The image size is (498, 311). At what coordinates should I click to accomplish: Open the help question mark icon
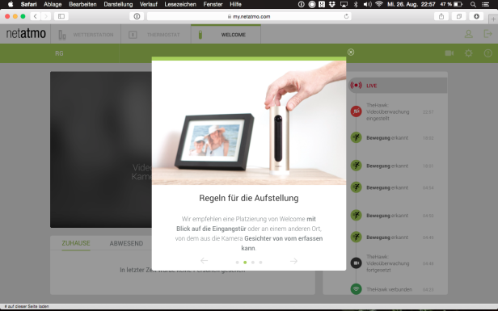click(487, 53)
